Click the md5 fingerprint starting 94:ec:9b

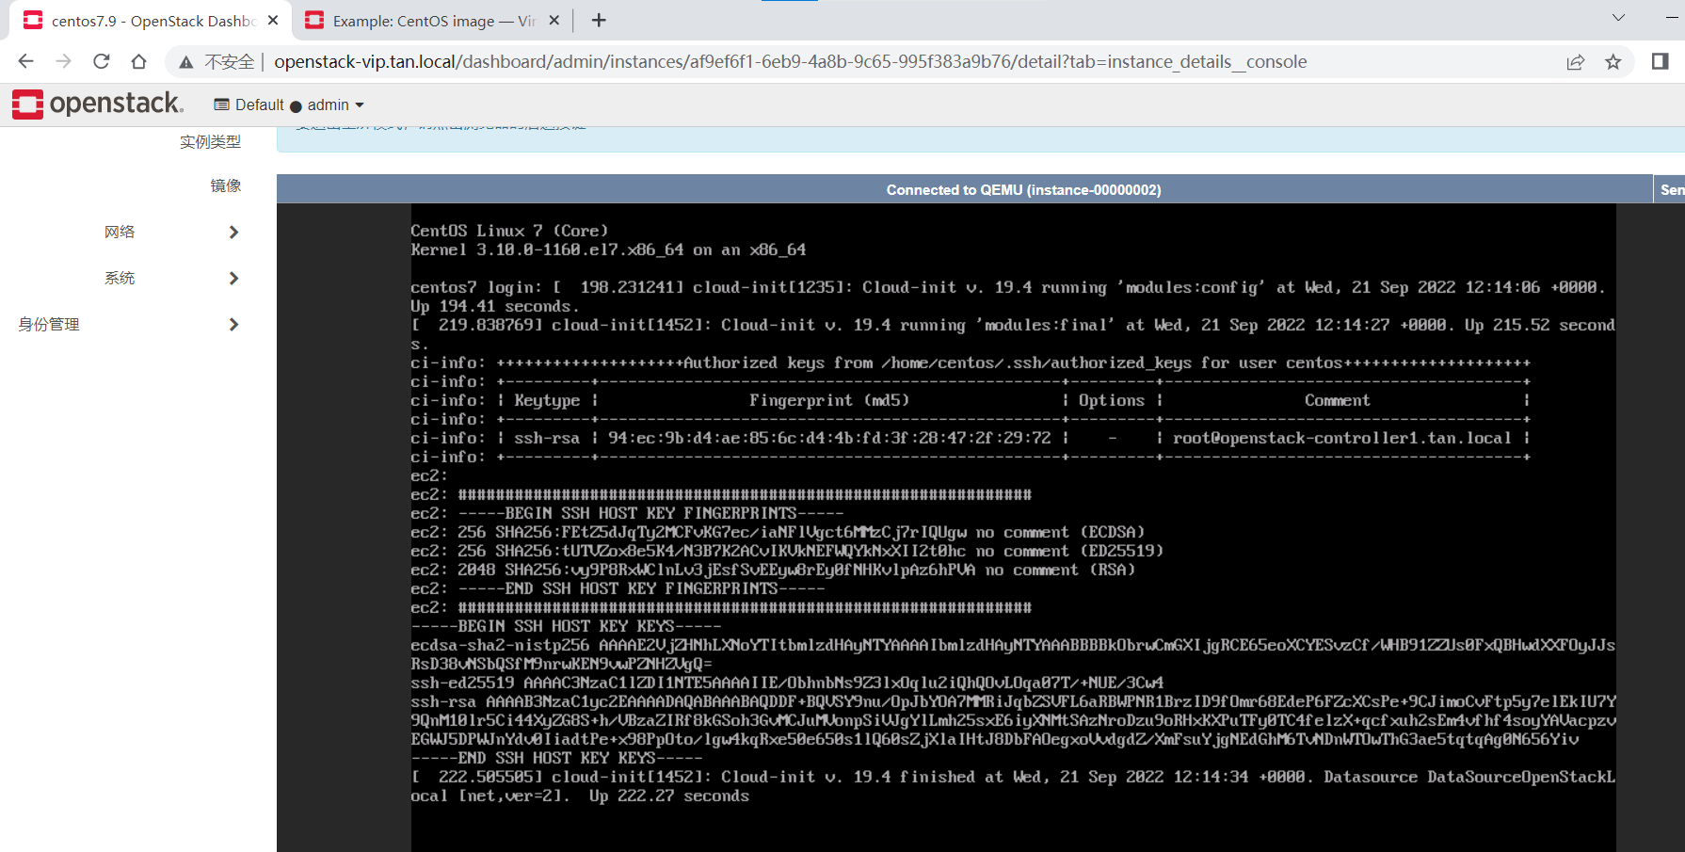829,438
